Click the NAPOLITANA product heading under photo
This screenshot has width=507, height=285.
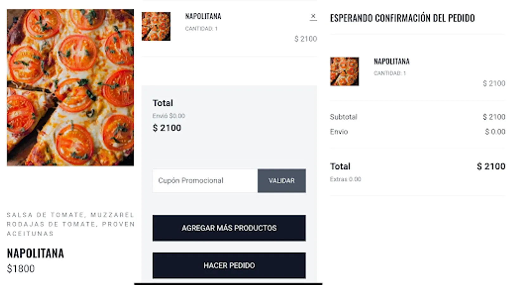pyautogui.click(x=35, y=253)
